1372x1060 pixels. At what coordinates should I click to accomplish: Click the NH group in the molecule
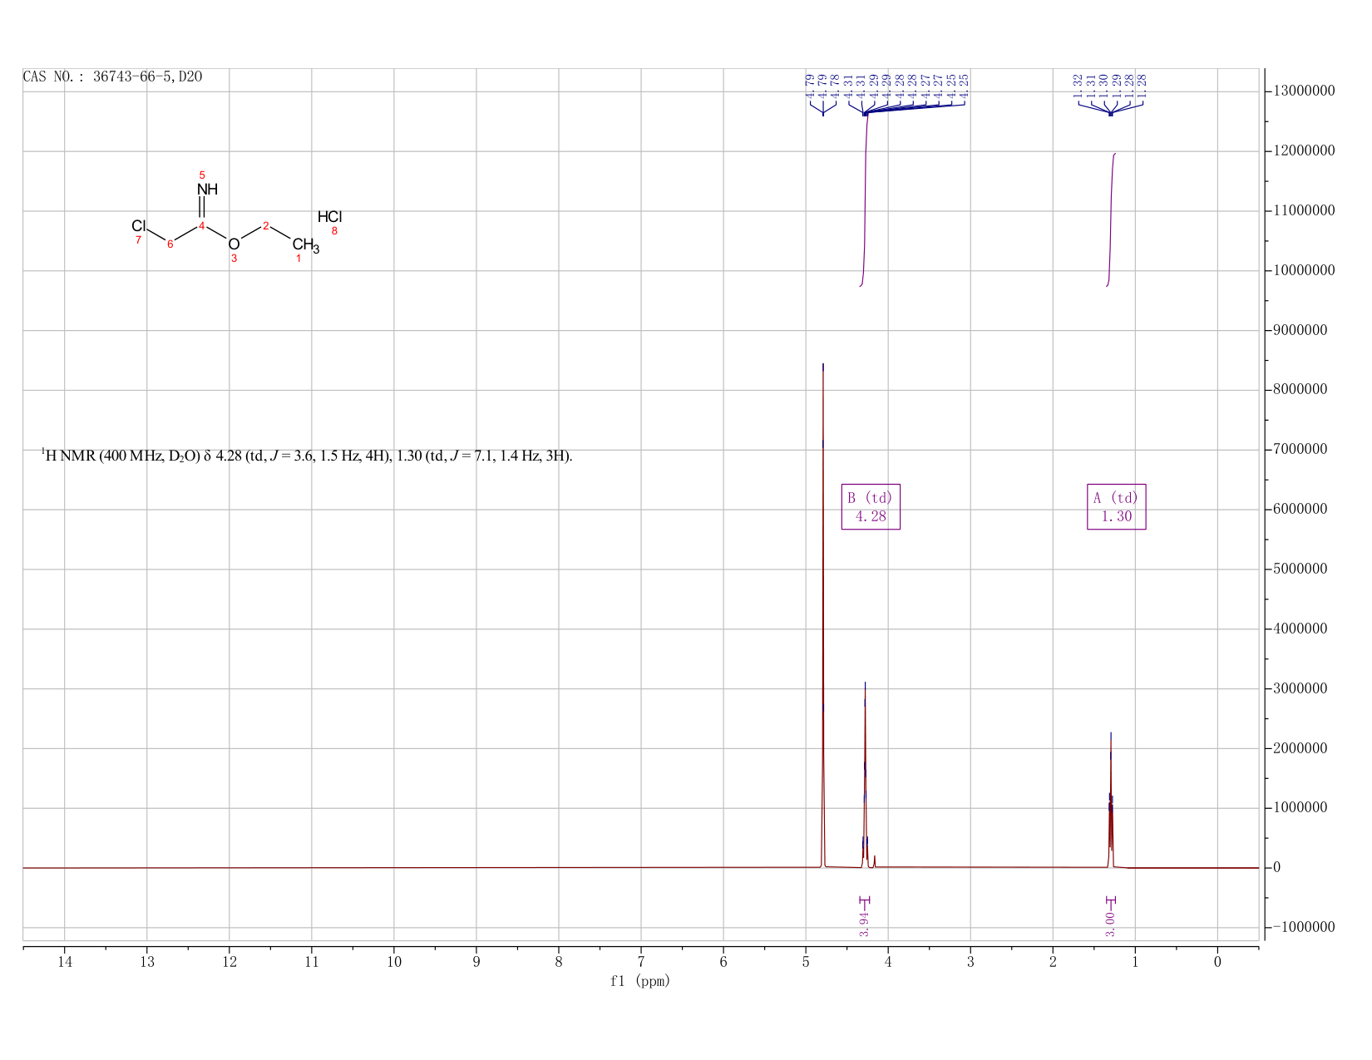point(207,190)
